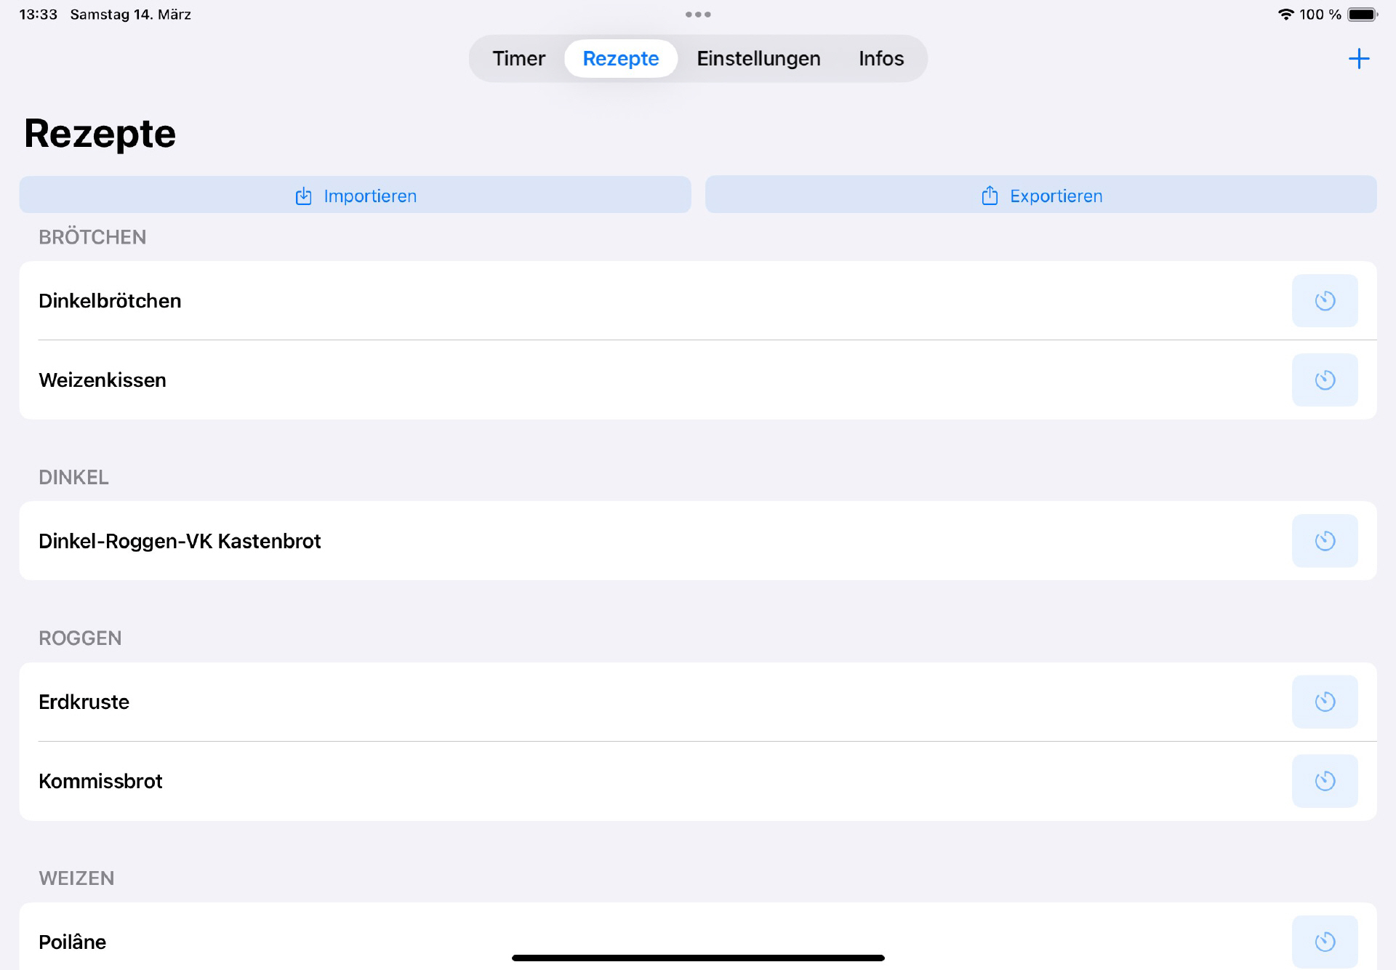The height and width of the screenshot is (970, 1396).
Task: Start timer for Weizenkissen recipe
Action: tap(1324, 380)
